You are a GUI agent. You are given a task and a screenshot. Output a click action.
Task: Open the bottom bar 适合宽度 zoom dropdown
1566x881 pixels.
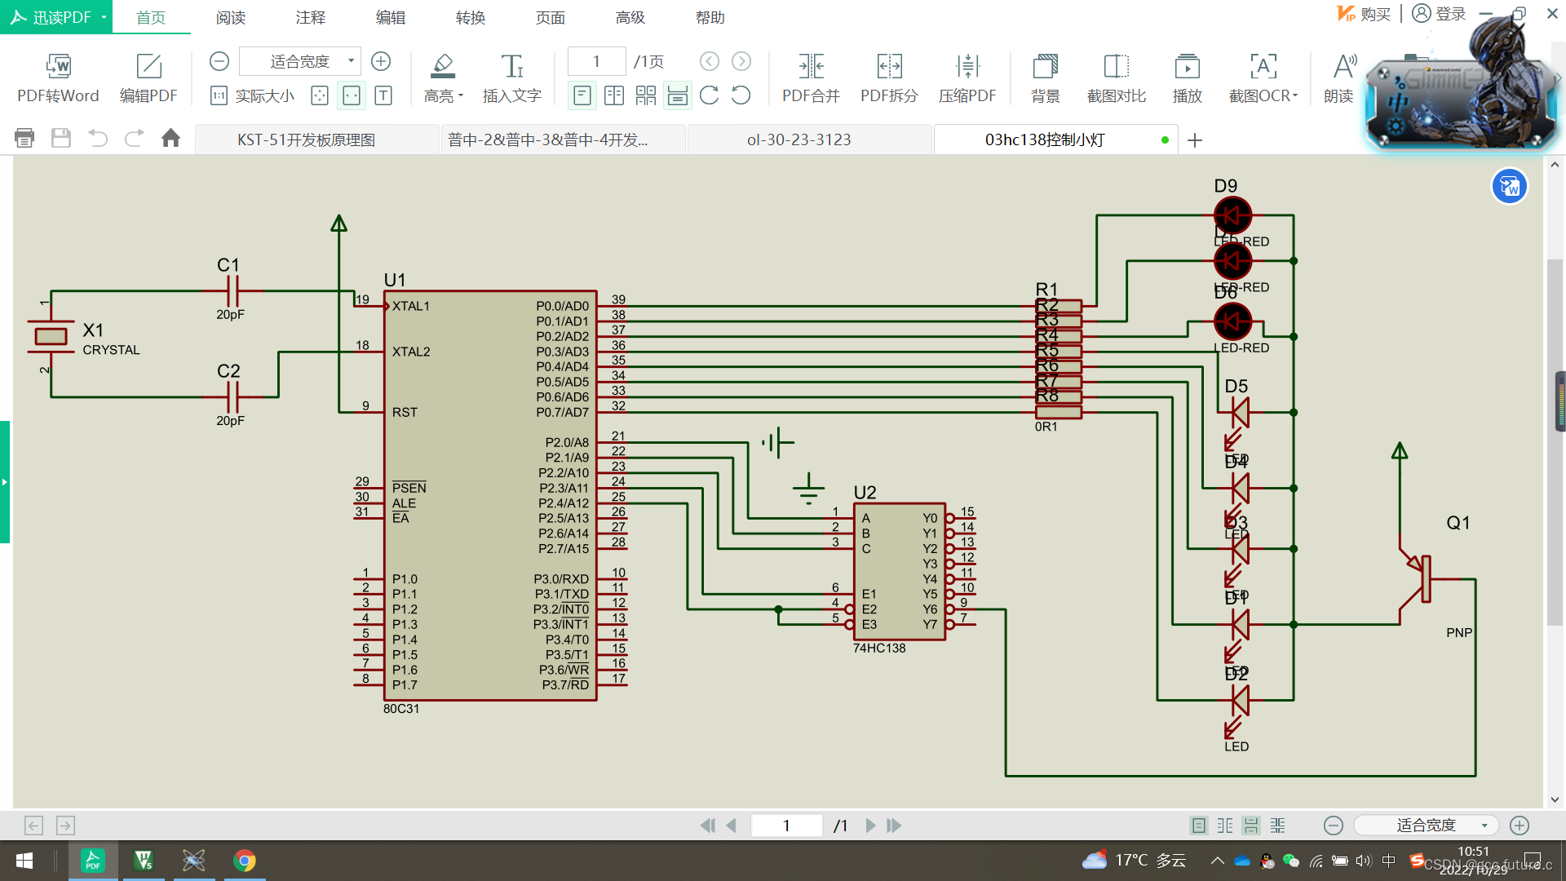(x=1427, y=826)
